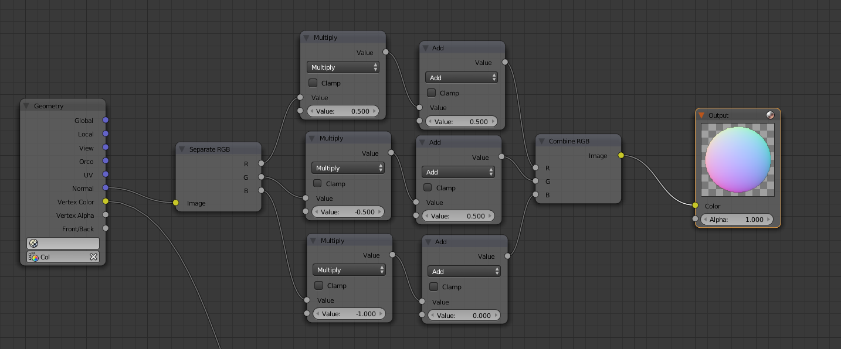Click the Combine RGB Image output socket
The image size is (841, 349).
pos(621,155)
